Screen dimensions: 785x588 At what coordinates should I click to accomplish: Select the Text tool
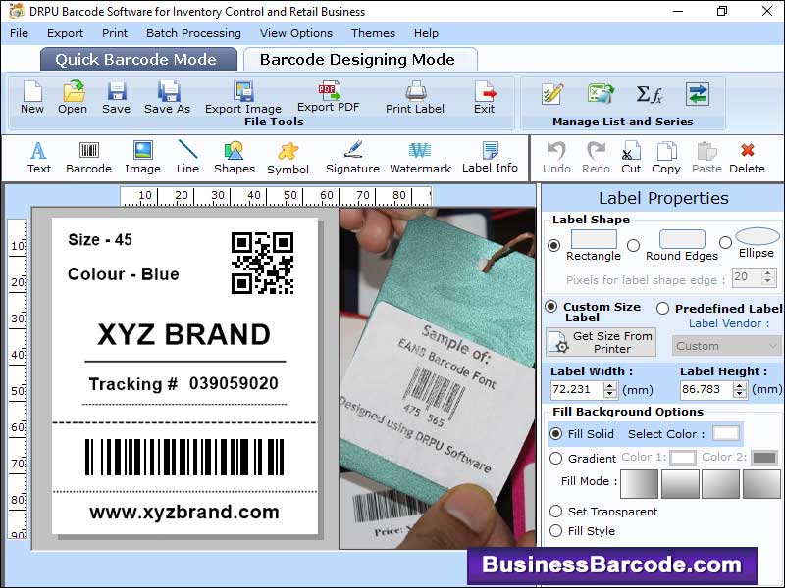coord(38,155)
